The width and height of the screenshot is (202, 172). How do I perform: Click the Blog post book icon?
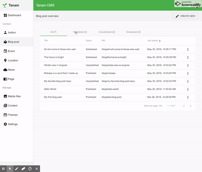point(5,42)
